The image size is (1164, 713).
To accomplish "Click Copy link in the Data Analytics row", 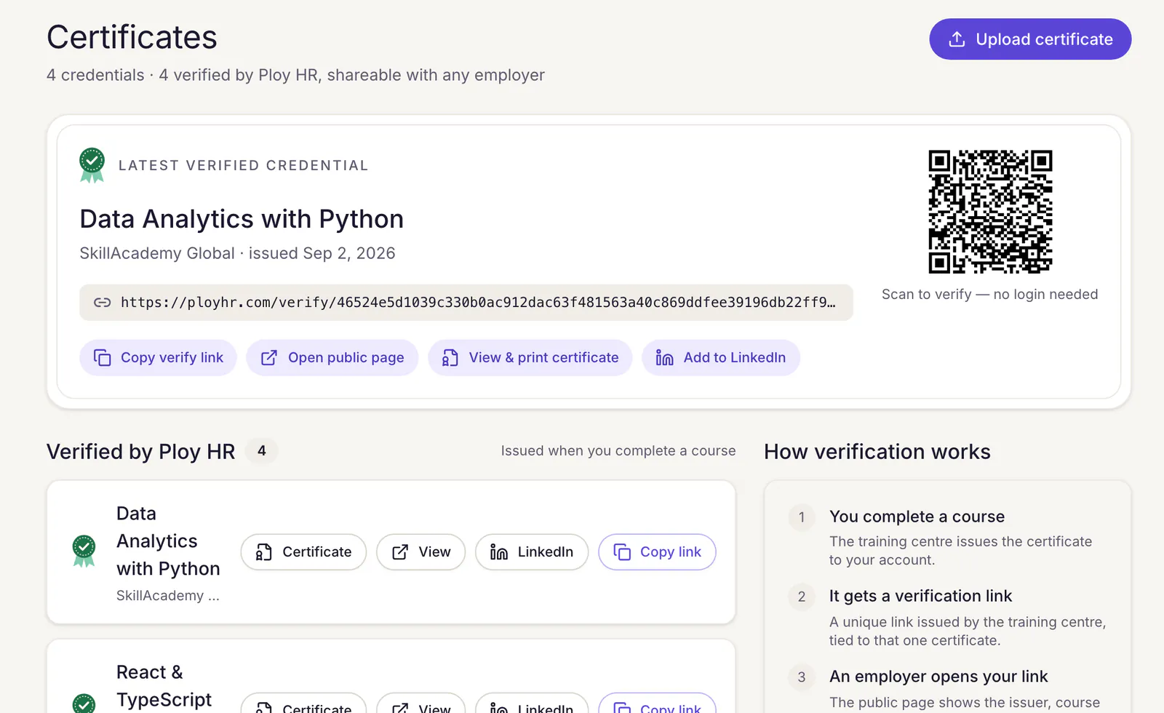I will (657, 552).
